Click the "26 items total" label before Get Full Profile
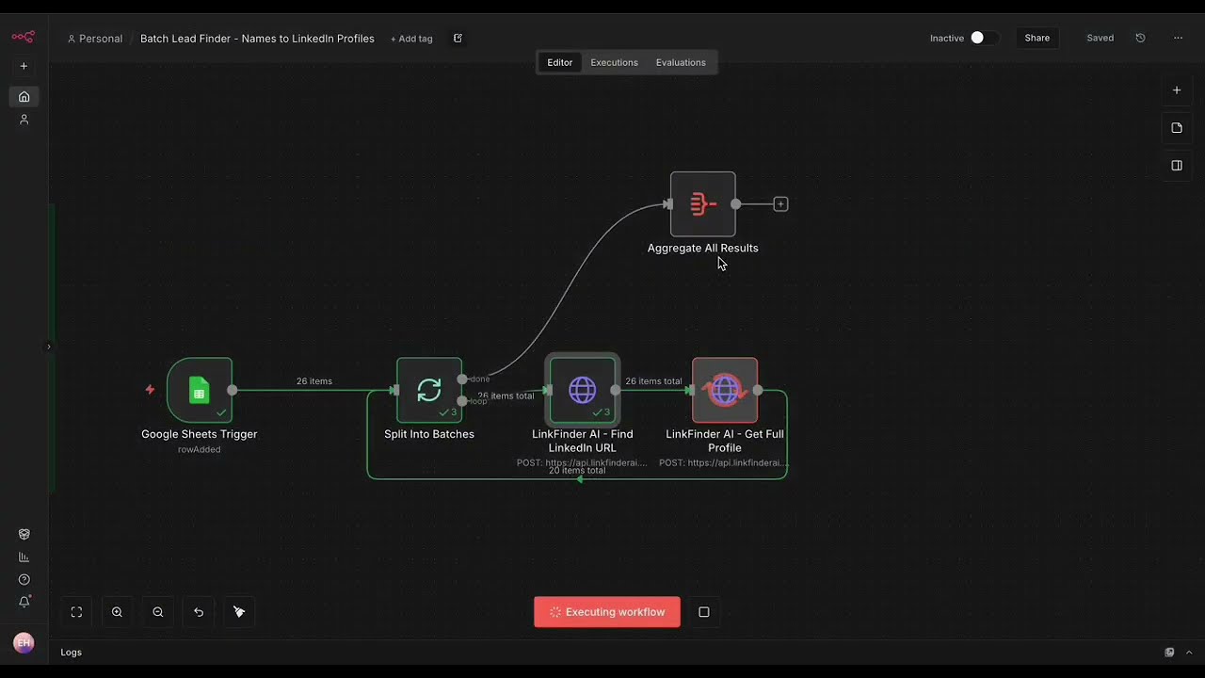 point(653,381)
